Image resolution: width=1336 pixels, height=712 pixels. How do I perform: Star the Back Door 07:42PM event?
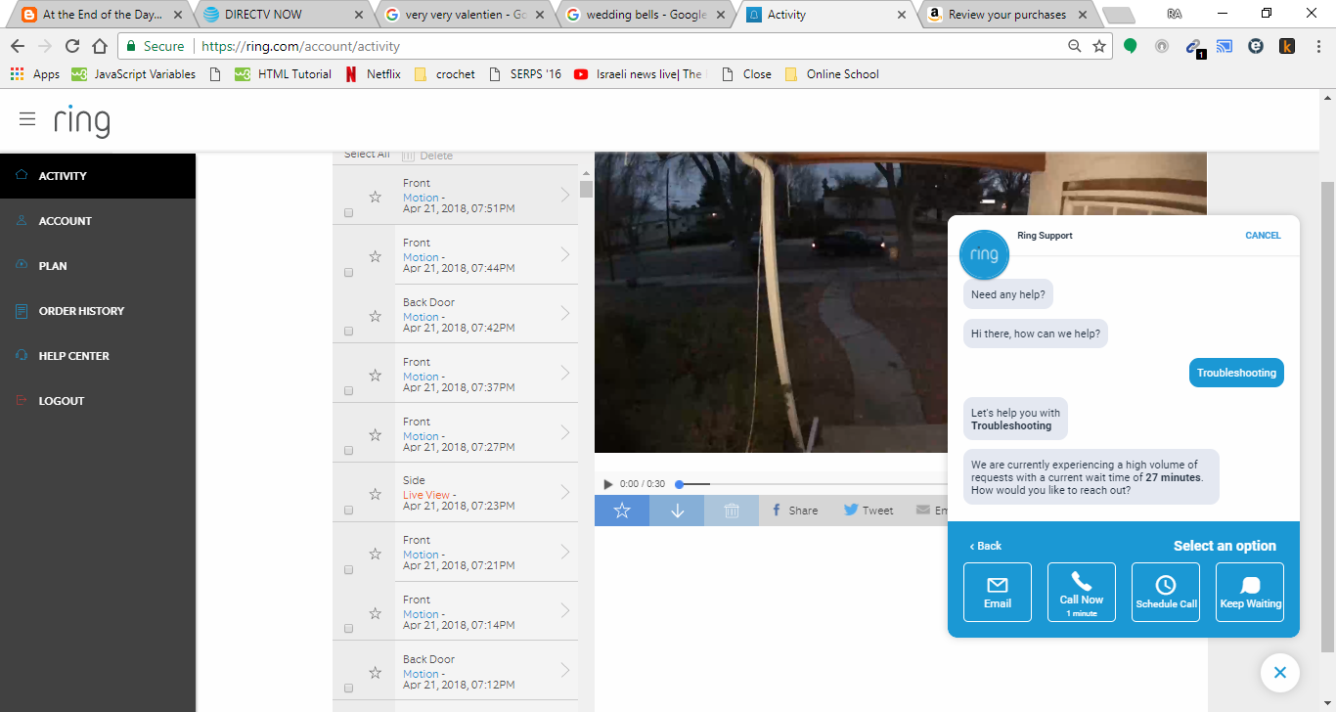coord(375,316)
